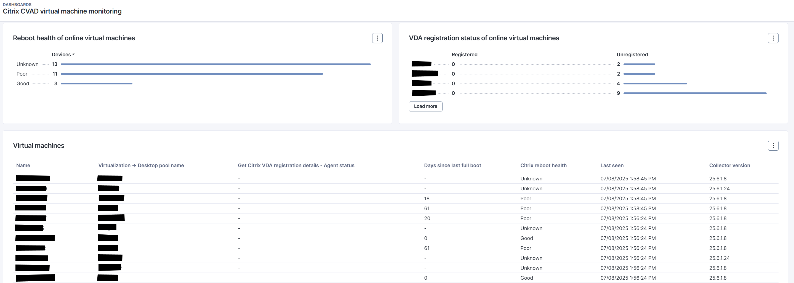The image size is (794, 283).
Task: Open Virtual machines table kebab menu
Action: [773, 146]
